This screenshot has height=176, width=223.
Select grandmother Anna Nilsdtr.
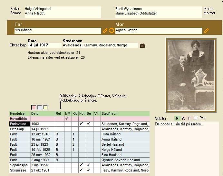click(x=35, y=13)
